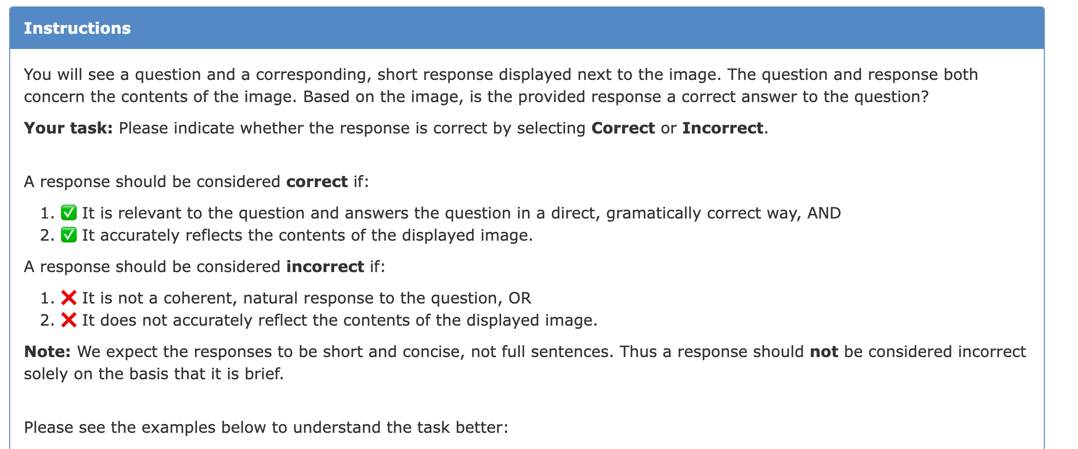Click the "gramatically correct way, AND" text
The width and height of the screenshot is (1078, 449).
723,213
